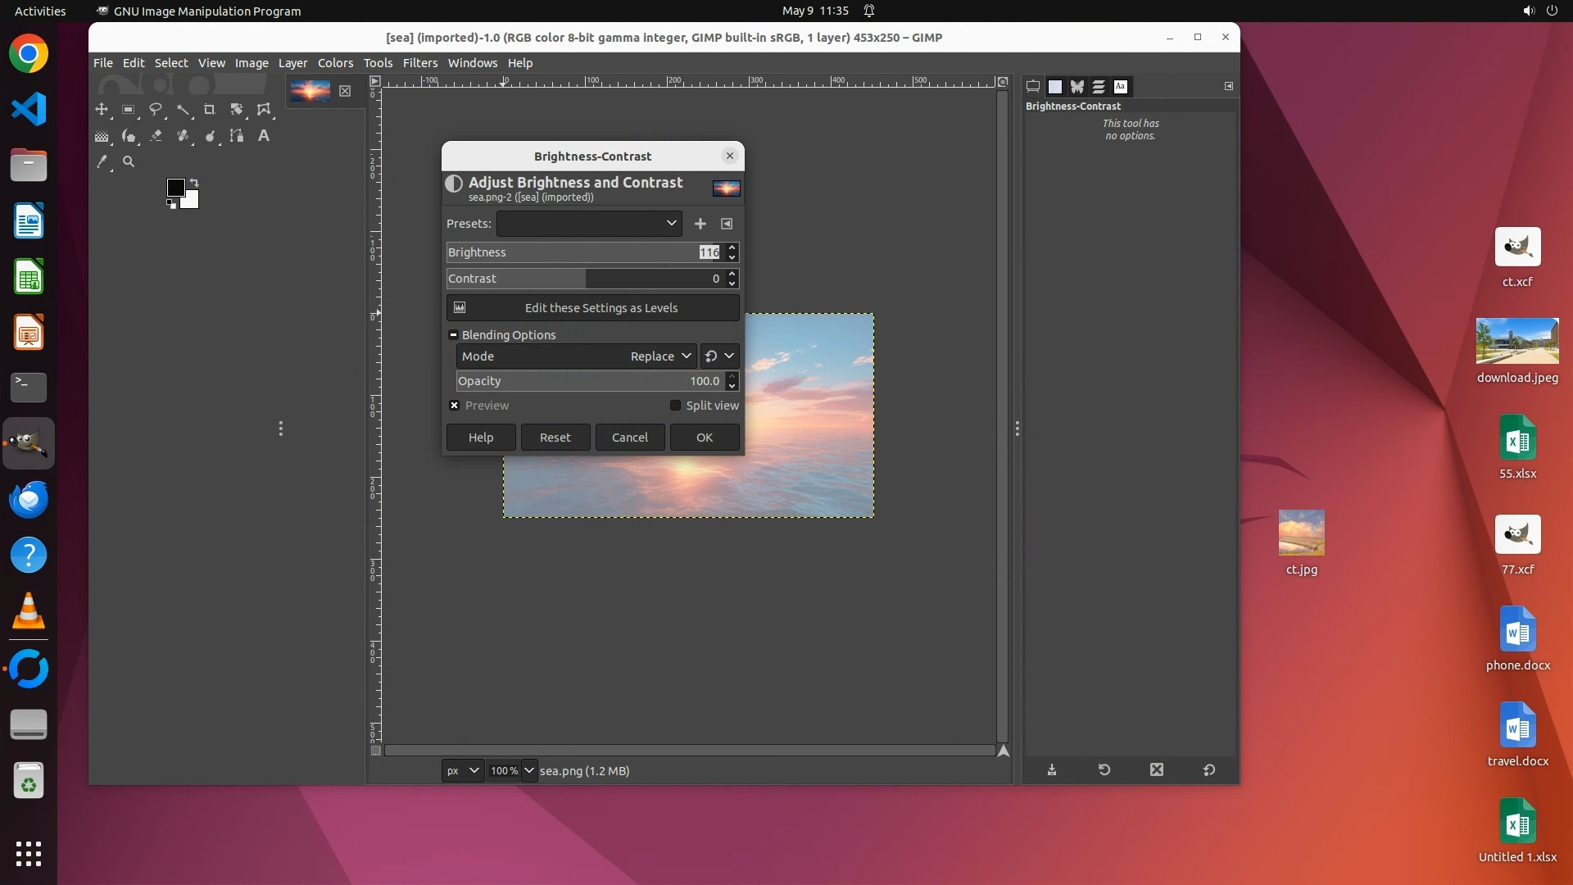
Task: Click swap foreground and background colors arrow
Action: [x=194, y=183]
